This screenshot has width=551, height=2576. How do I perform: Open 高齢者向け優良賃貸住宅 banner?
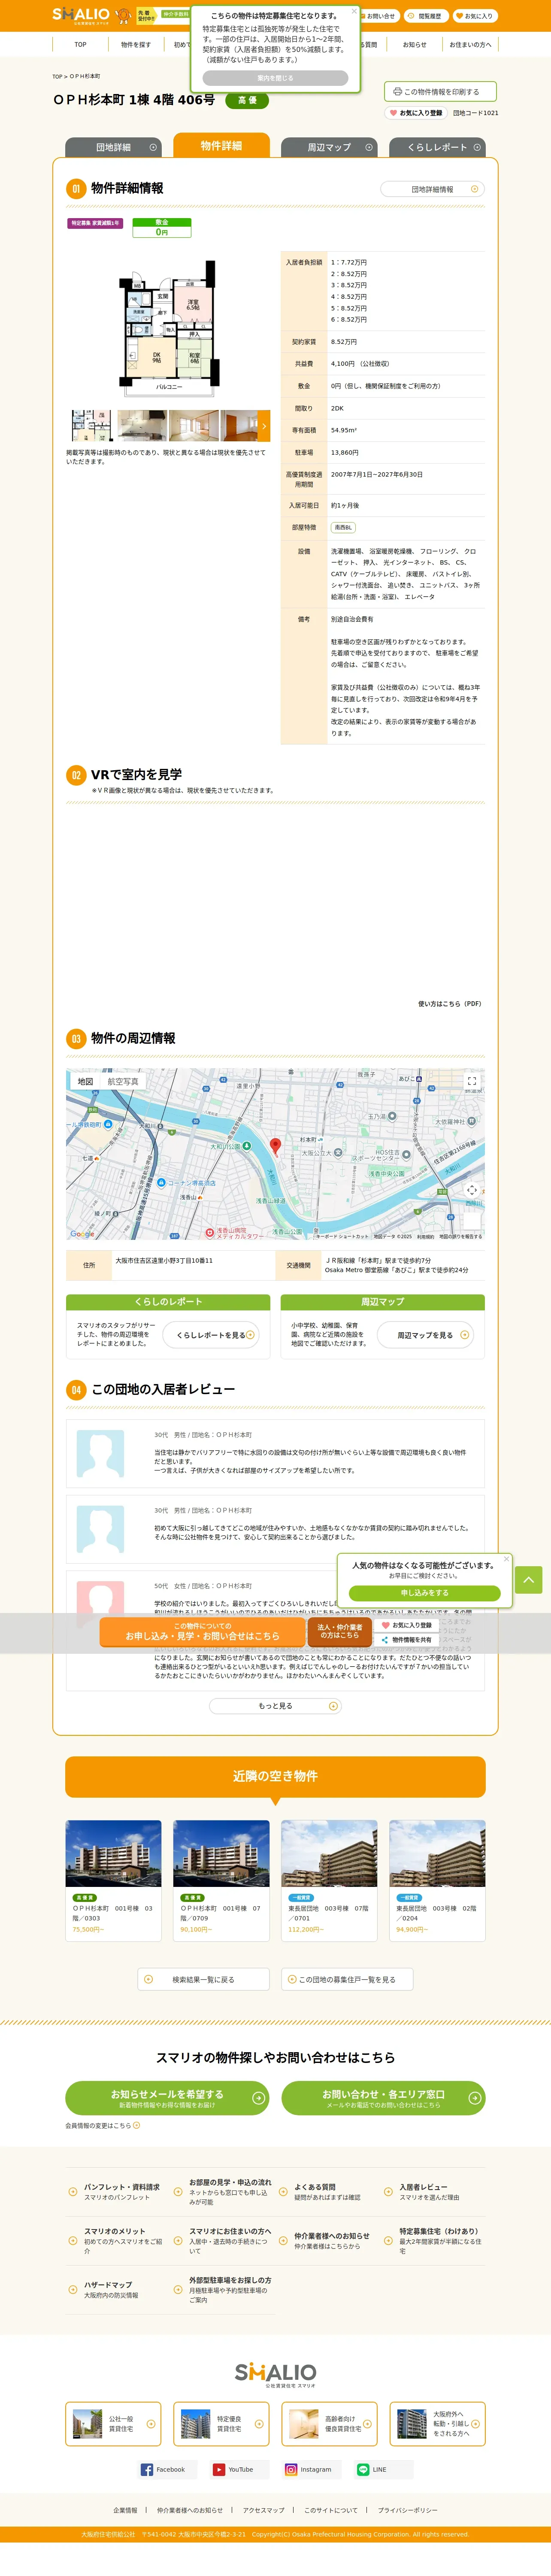click(329, 2423)
